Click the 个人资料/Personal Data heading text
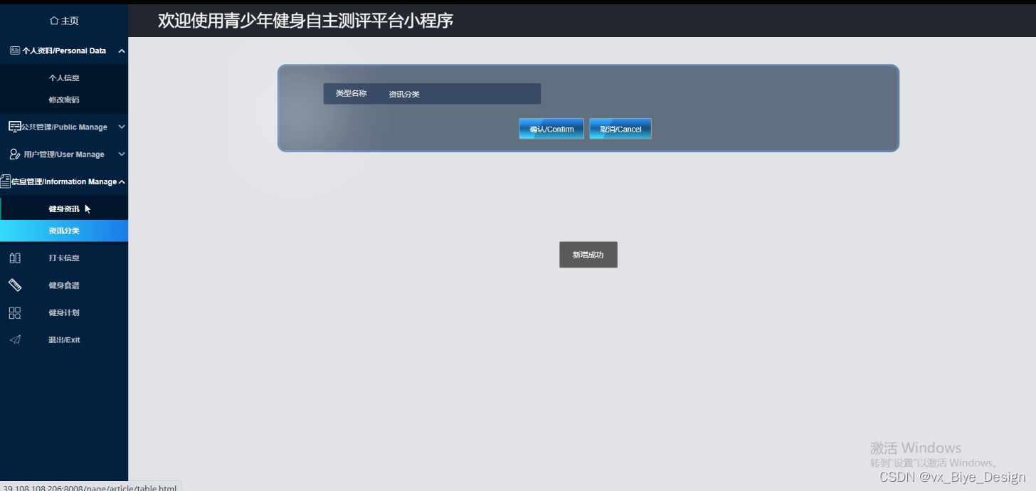 tap(64, 51)
